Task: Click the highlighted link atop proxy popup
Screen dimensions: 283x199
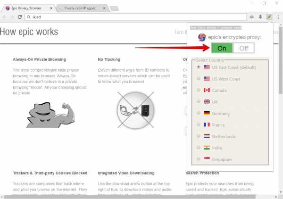Action: [x=216, y=28]
